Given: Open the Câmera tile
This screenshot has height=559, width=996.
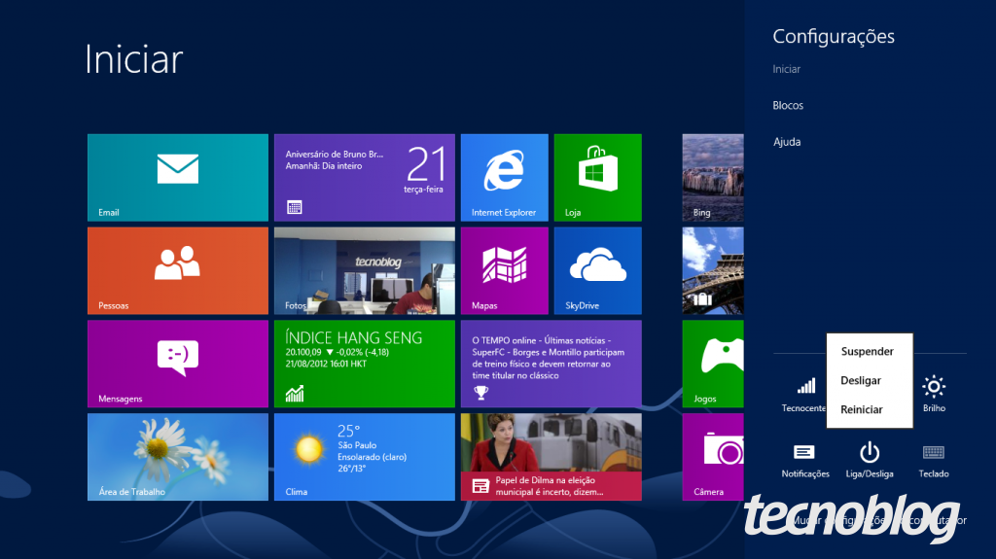Looking at the screenshot, I should [713, 457].
